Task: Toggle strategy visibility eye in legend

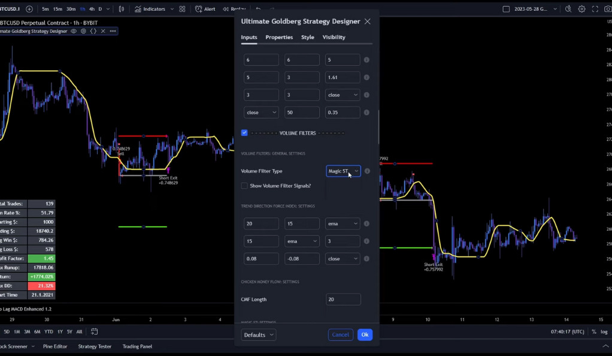Action: point(74,31)
